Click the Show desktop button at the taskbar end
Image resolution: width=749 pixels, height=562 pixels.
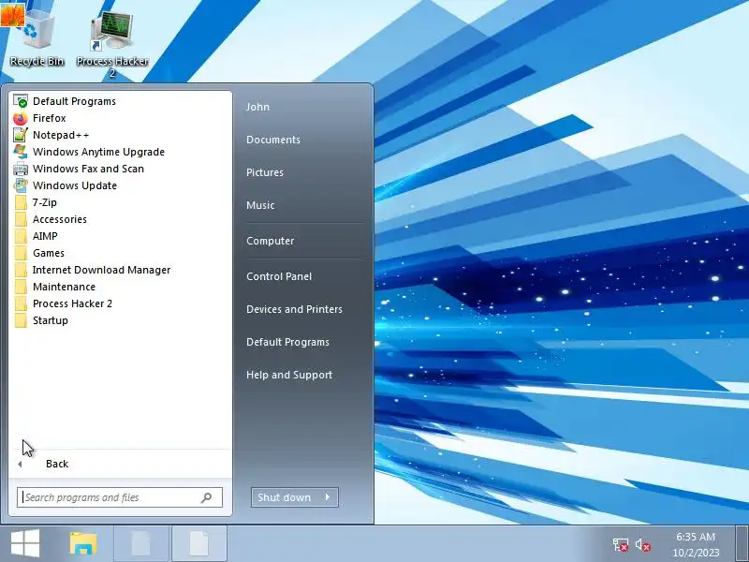click(x=742, y=544)
